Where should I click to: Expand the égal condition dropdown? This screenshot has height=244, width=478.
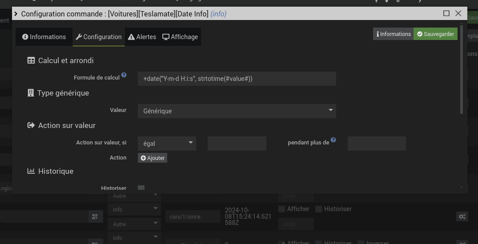[x=167, y=143]
